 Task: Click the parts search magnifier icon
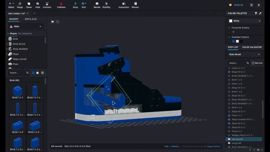[x=27, y=73]
